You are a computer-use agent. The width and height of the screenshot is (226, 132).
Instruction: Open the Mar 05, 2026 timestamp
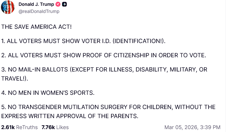click(x=181, y=127)
